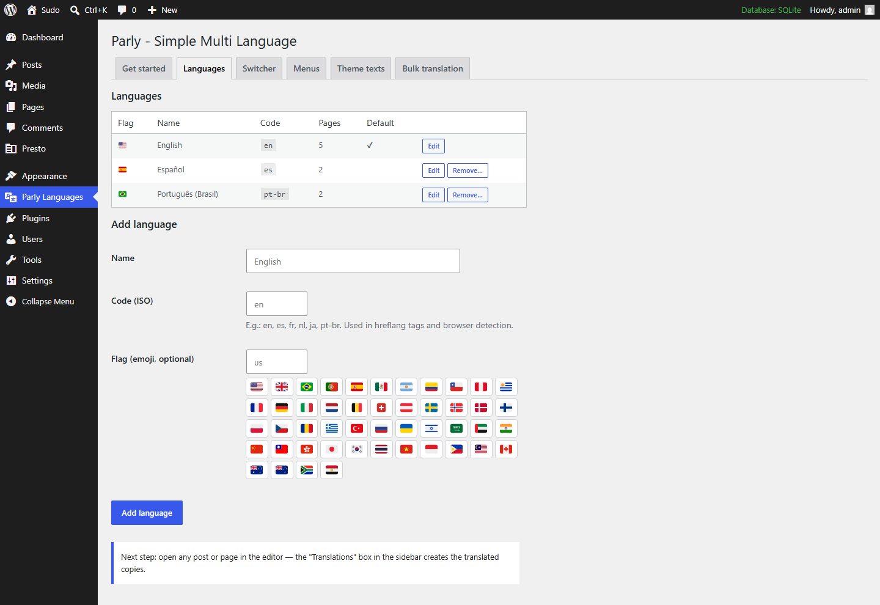Choose the Japan flag button

click(x=332, y=449)
